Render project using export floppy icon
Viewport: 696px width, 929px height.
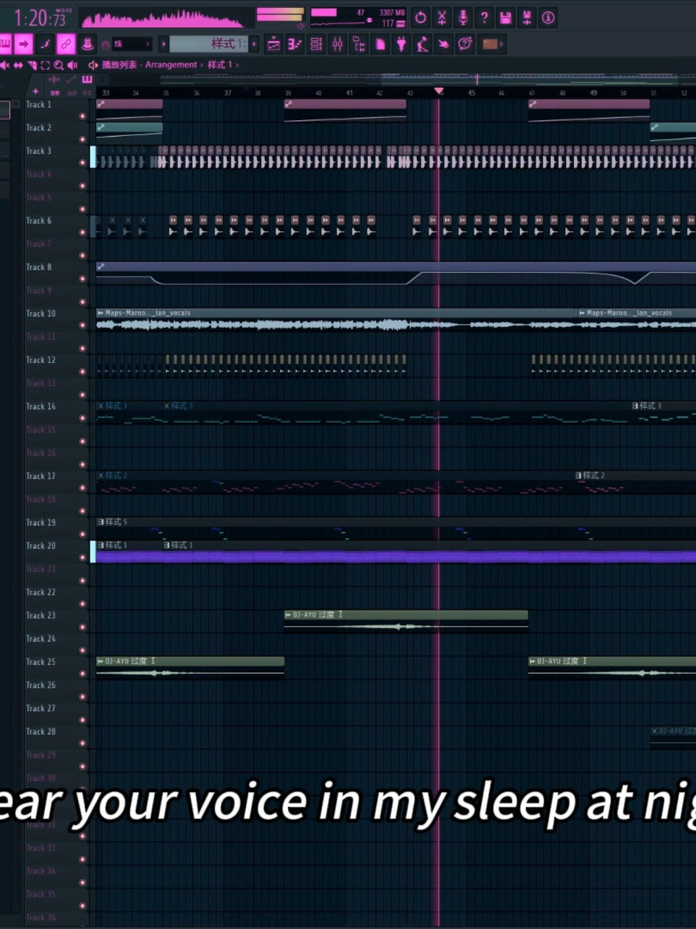point(527,18)
